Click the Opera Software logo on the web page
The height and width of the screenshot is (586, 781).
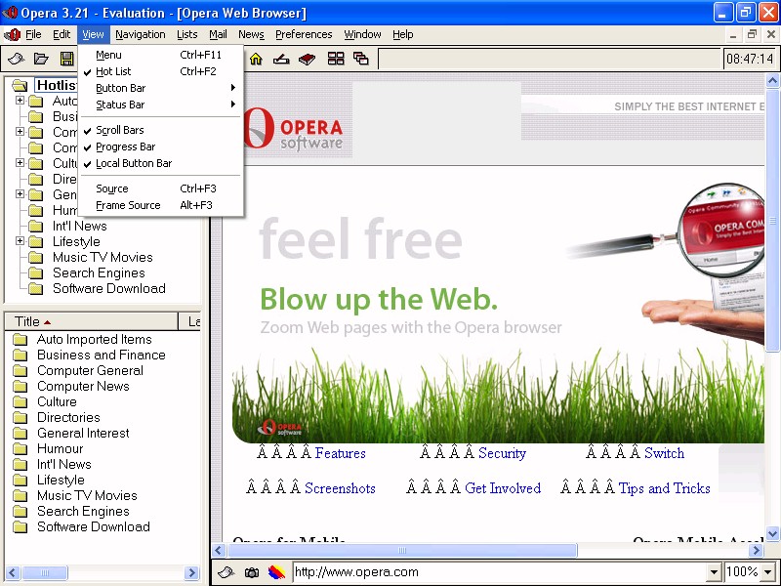[294, 129]
